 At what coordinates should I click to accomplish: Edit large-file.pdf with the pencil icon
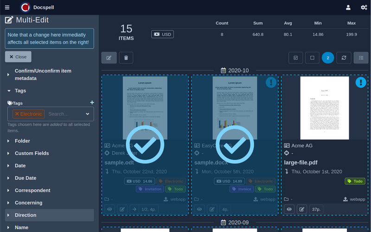tap(302, 209)
